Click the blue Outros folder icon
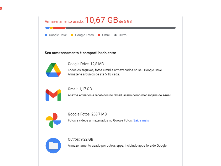Screen dimensions: 221x166 53,145
